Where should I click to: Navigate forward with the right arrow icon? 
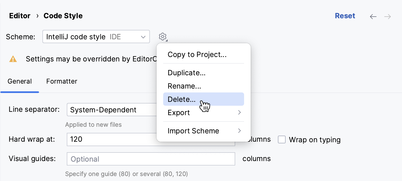point(387,16)
